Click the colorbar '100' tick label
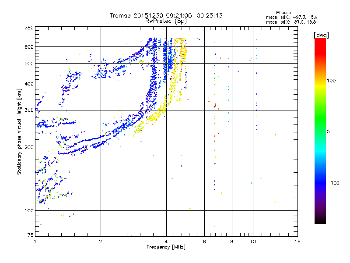Screen dimensions: 350x263 tap(331, 81)
